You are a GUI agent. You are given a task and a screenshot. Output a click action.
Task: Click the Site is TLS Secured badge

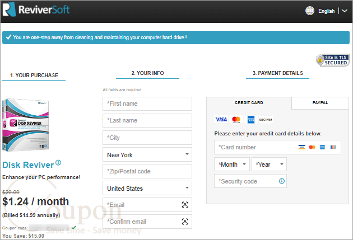pyautogui.click(x=332, y=60)
